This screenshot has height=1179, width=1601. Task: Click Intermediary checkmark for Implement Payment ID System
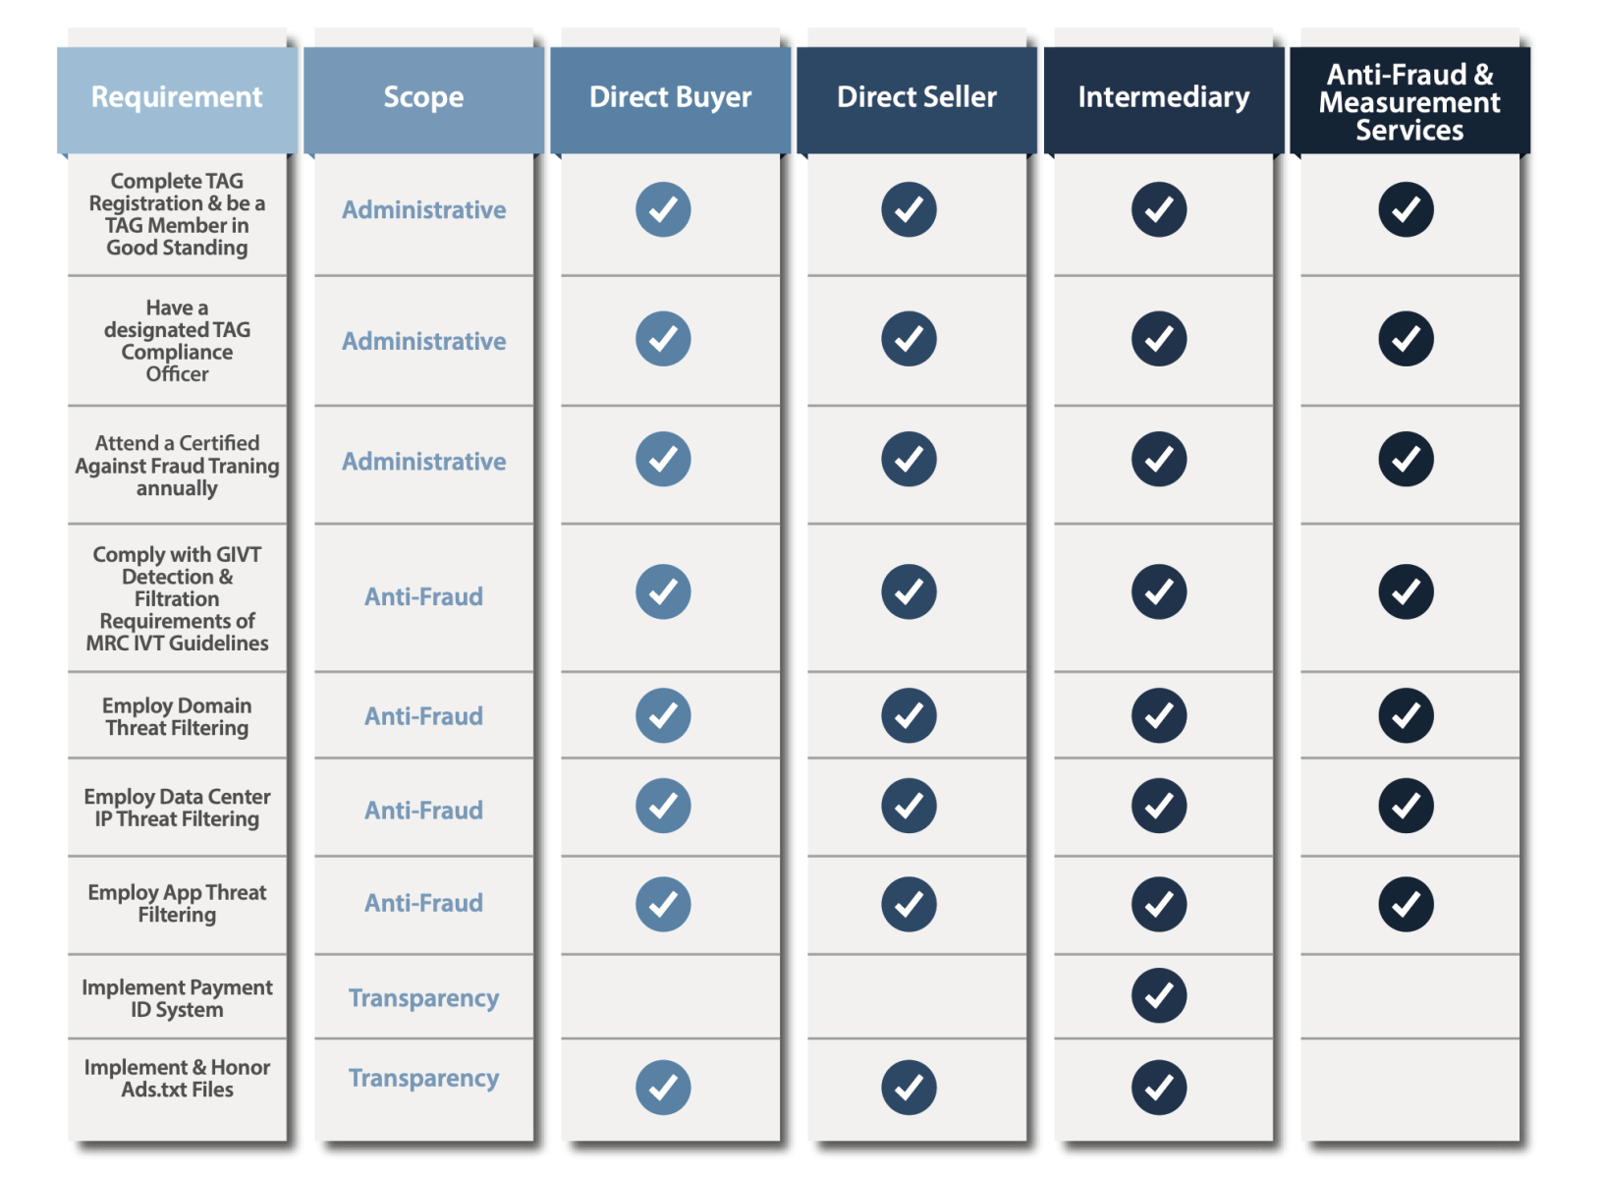[x=1159, y=995]
